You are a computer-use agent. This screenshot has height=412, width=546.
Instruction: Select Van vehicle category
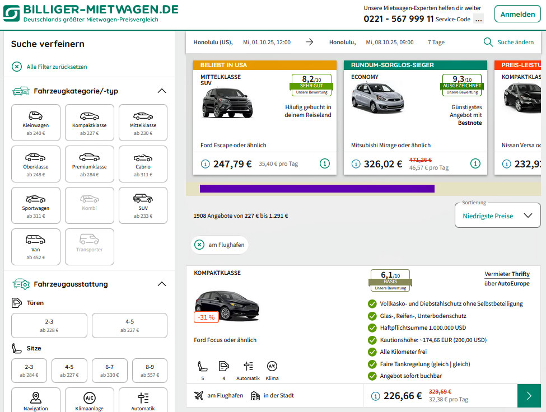point(35,247)
